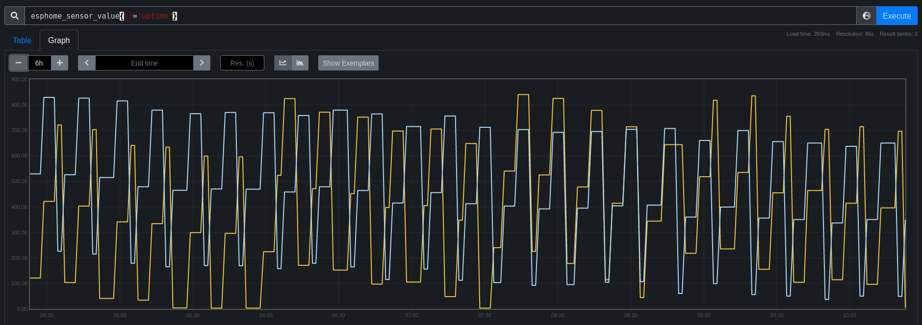Move end time backward with left chevron
Image resolution: width=922 pixels, height=325 pixels.
[x=87, y=63]
